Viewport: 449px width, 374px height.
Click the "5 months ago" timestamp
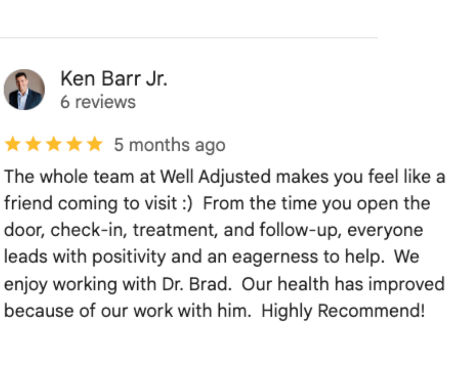pyautogui.click(x=169, y=145)
